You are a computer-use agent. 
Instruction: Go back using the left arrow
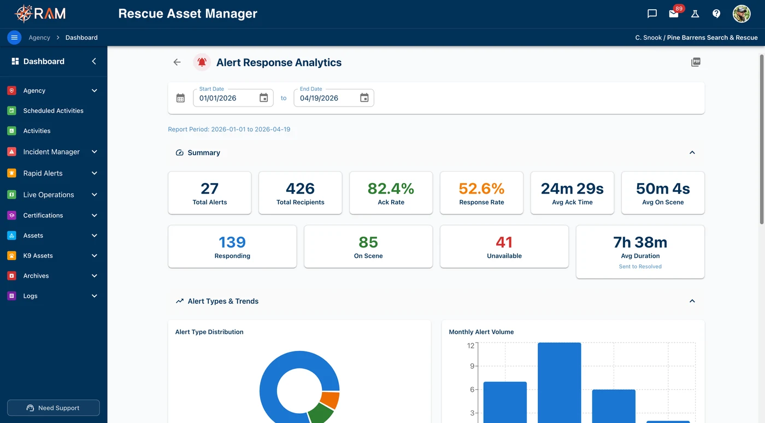coord(177,62)
